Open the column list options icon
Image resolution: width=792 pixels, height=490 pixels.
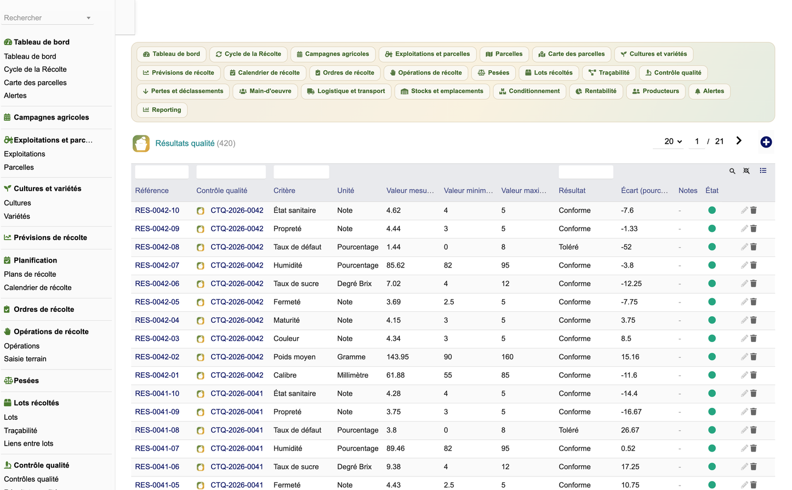click(x=763, y=171)
